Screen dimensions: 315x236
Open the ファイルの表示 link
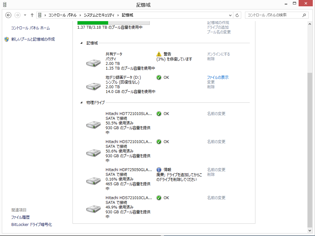[x=218, y=77]
